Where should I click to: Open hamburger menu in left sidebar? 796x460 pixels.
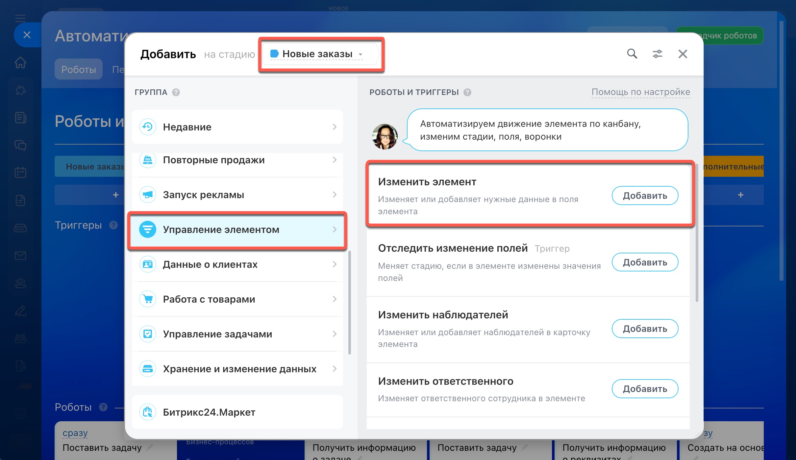tap(20, 18)
